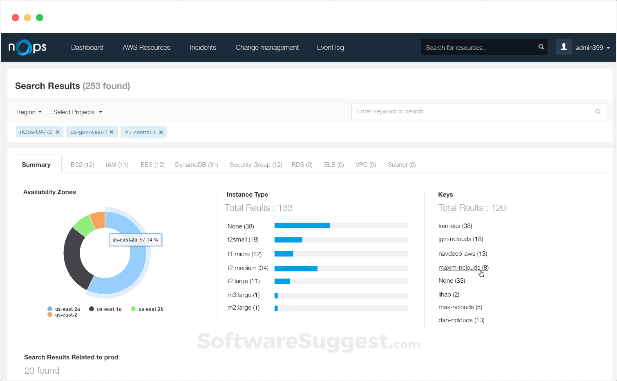
Task: Go to Change management
Action: tap(267, 47)
